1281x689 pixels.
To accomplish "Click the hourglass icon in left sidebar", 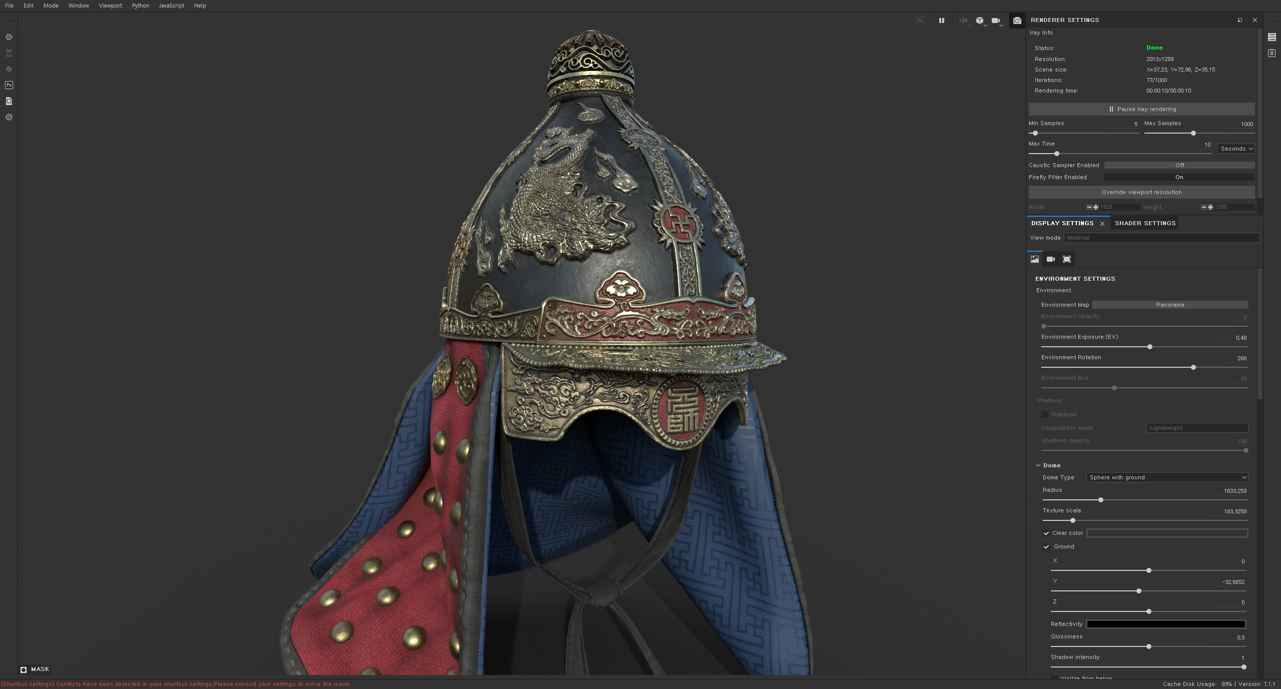I will (9, 53).
